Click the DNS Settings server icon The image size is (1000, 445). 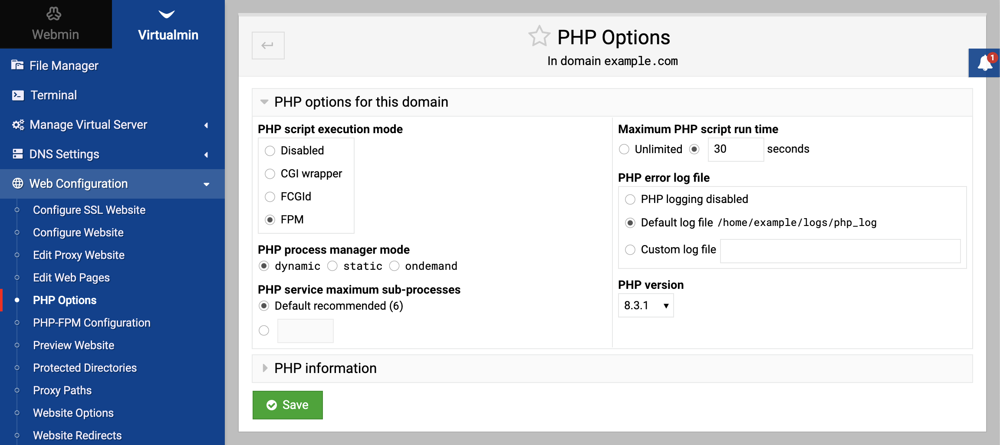coord(18,154)
